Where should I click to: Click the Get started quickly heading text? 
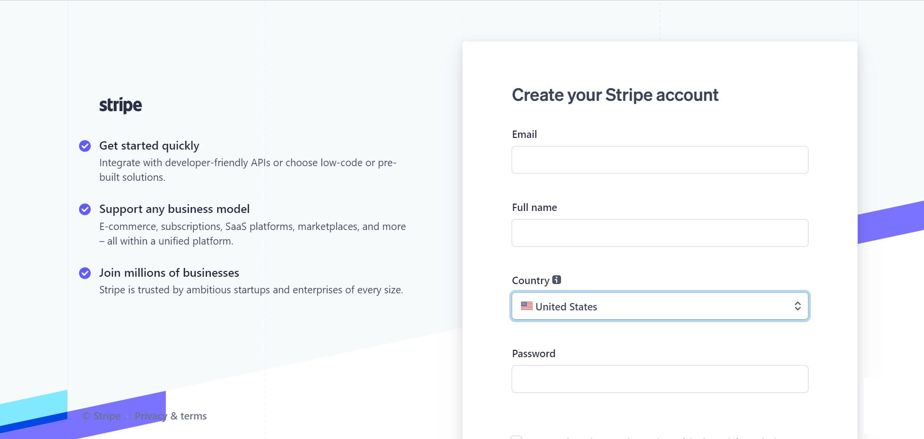[x=149, y=146]
